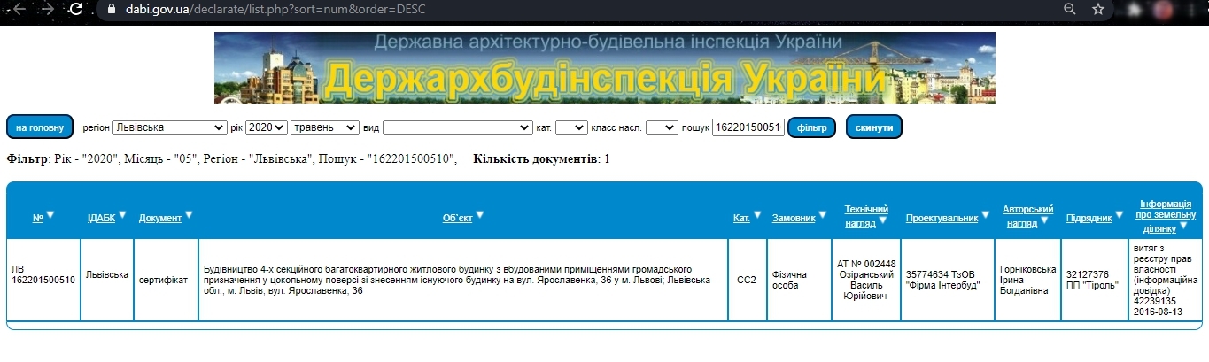Screen dimensions: 1209x362
Task: Click the 'сертифікат' cell
Action: coord(164,280)
